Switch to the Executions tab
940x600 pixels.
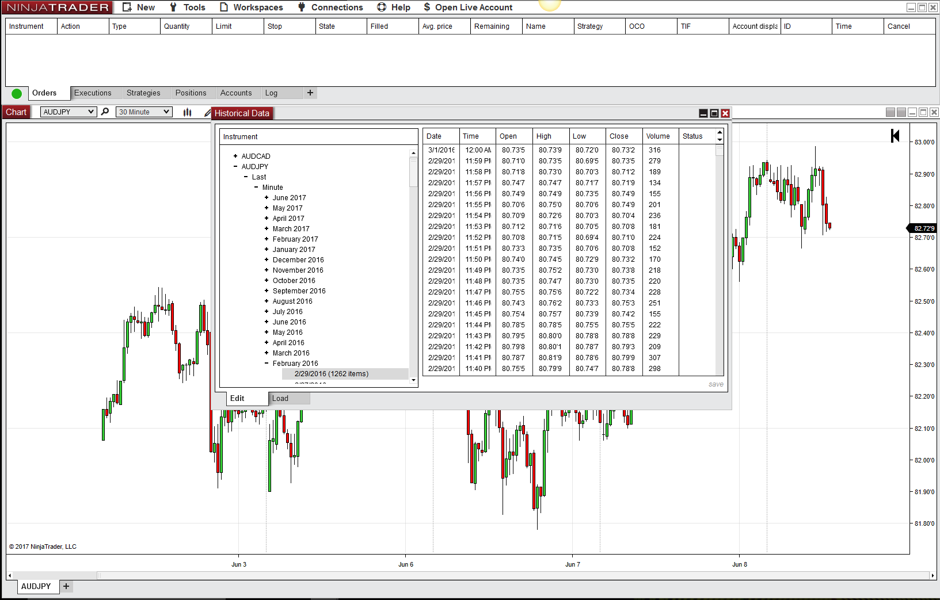[x=93, y=93]
